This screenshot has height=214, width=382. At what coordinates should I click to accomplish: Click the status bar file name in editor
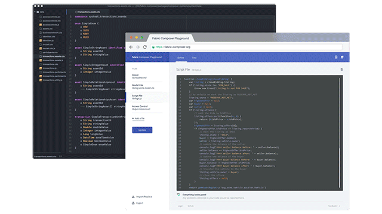pos(45,156)
